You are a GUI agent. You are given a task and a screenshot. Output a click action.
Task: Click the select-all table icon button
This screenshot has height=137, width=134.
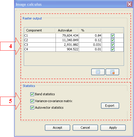point(98,72)
